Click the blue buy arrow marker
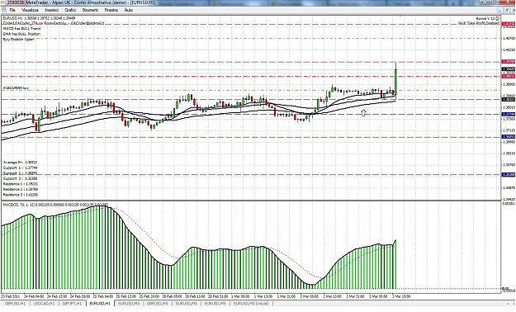The height and width of the screenshot is (312, 516). (x=363, y=113)
